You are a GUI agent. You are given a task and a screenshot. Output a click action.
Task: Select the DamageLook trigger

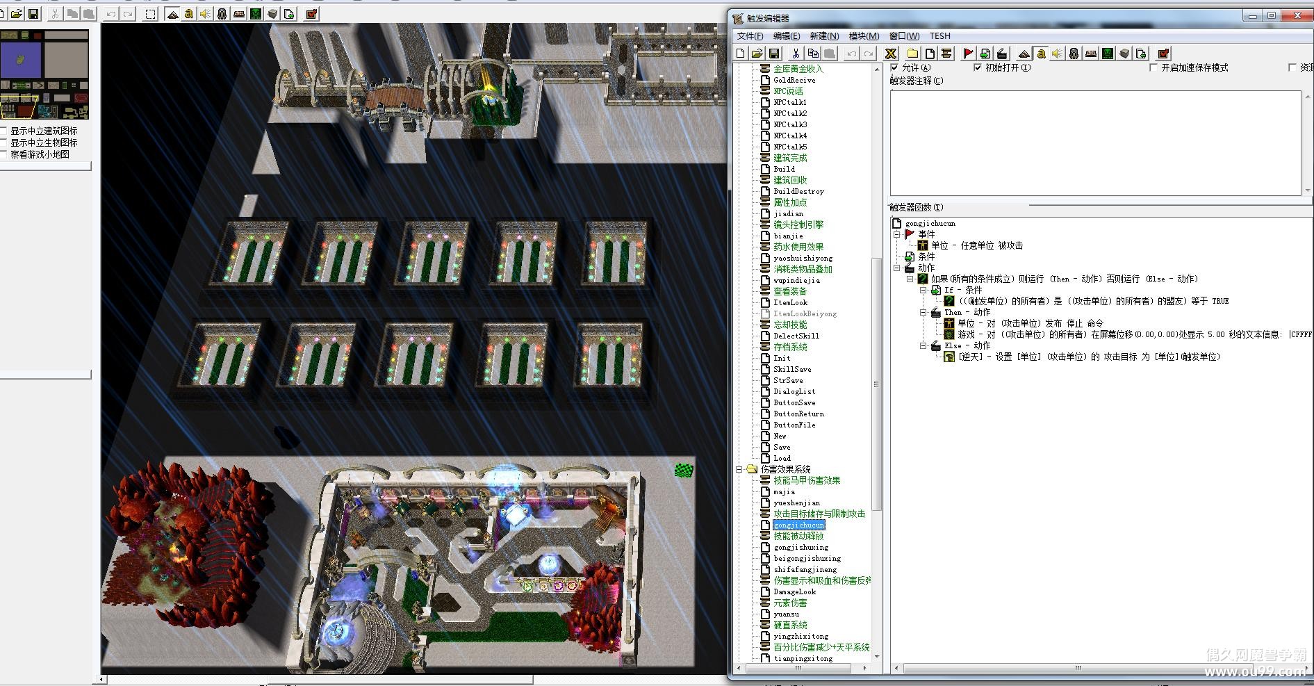pyautogui.click(x=795, y=591)
